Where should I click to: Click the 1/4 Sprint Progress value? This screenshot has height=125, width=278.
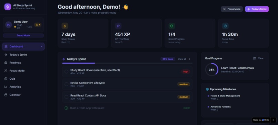(172, 34)
